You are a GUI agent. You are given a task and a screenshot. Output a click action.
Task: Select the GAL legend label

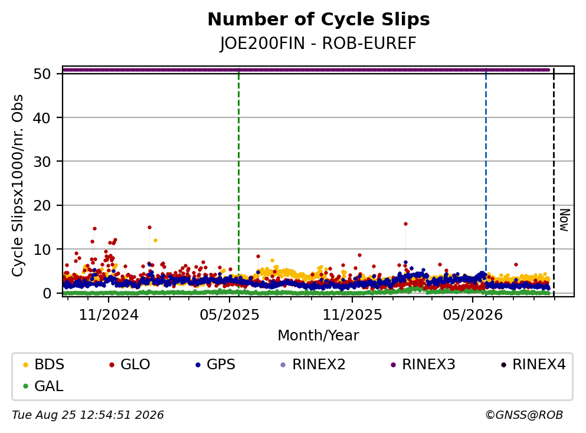pos(49,386)
